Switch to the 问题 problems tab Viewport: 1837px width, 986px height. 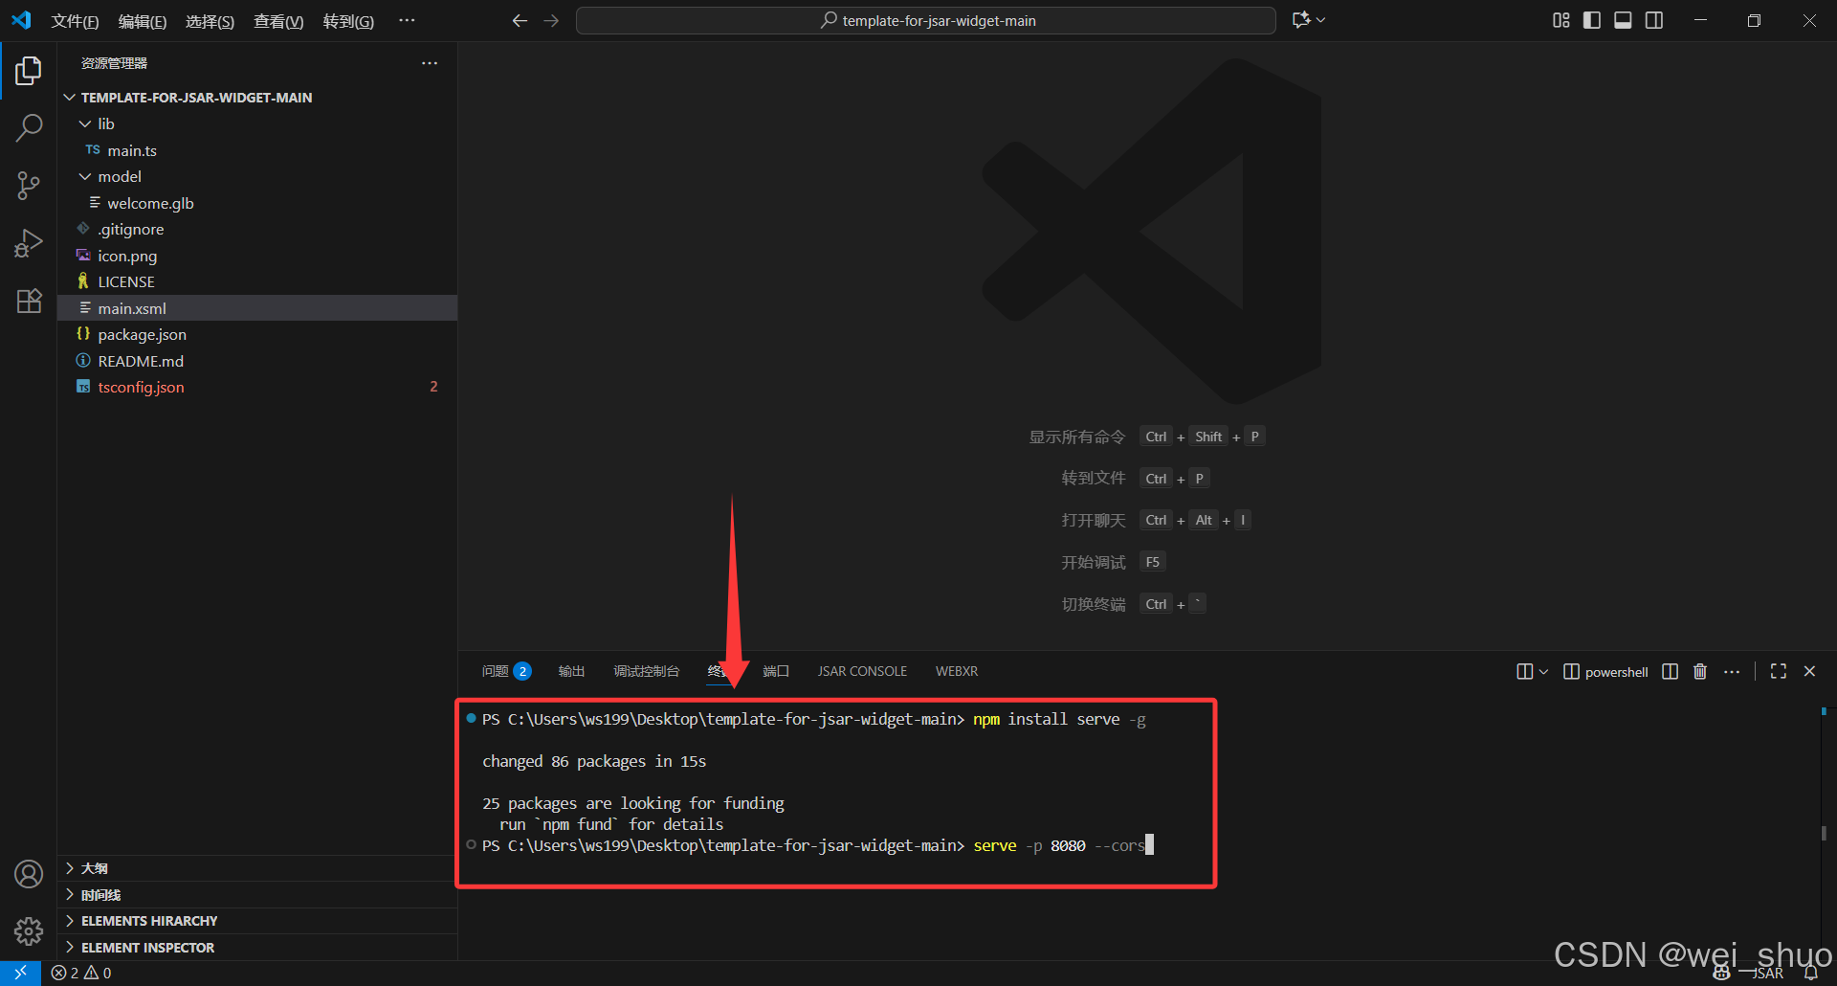click(505, 671)
